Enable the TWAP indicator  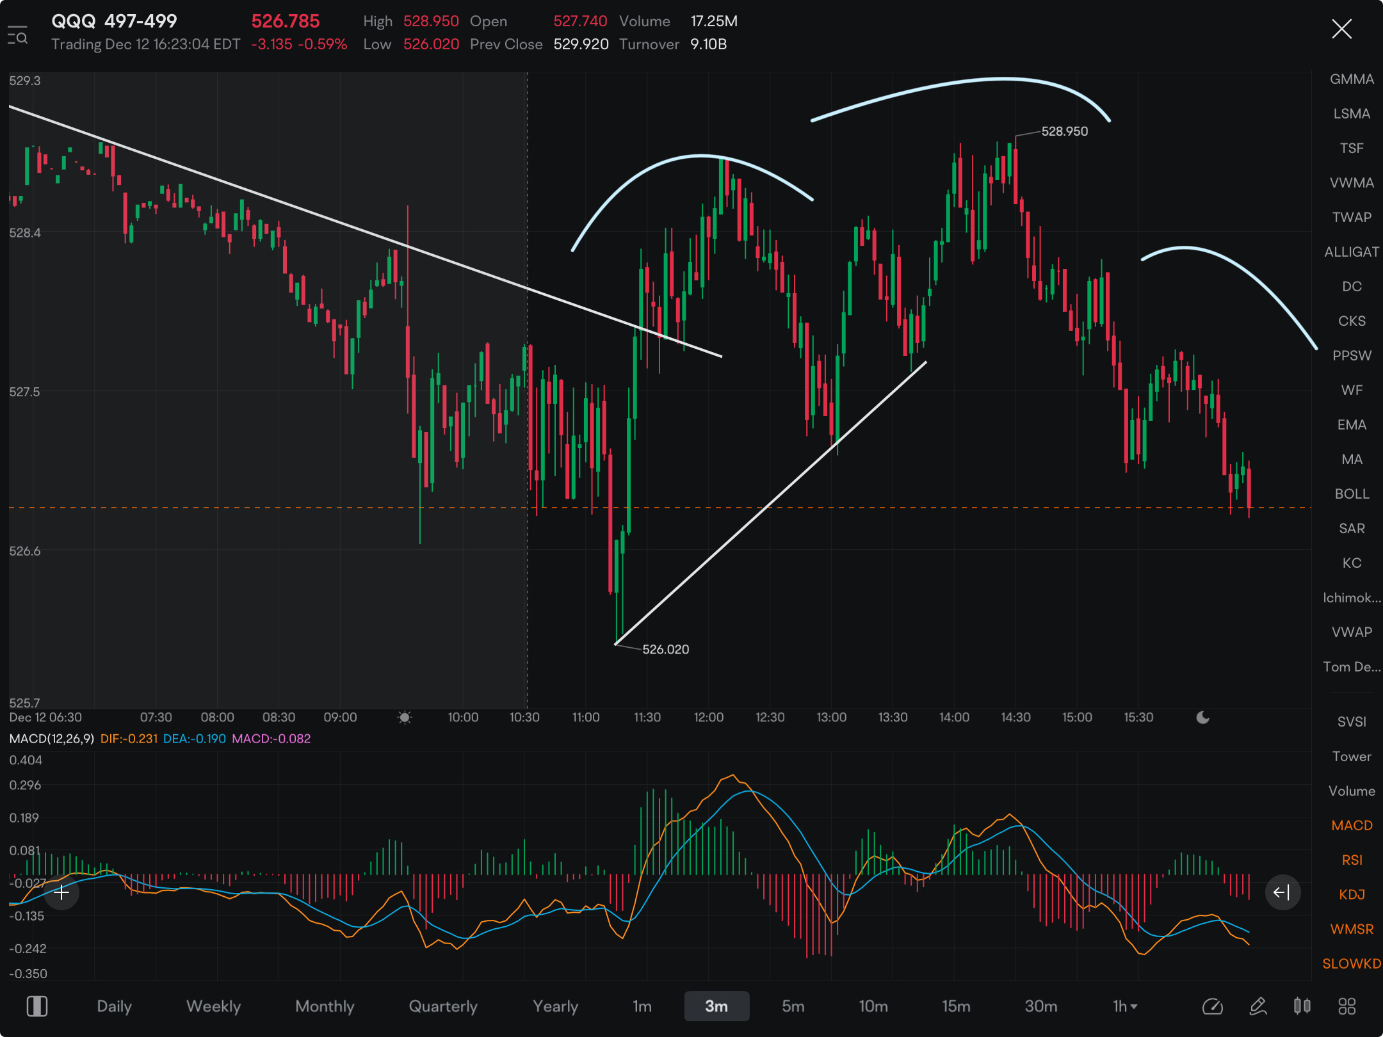1352,218
